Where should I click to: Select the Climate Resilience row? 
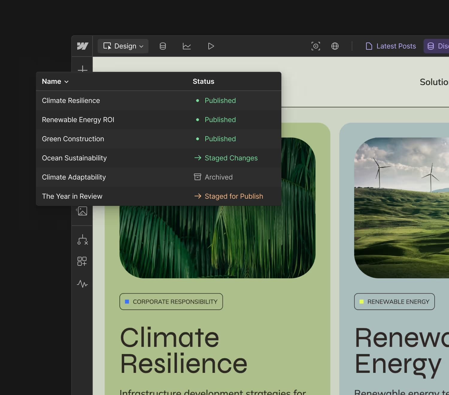(x=159, y=101)
